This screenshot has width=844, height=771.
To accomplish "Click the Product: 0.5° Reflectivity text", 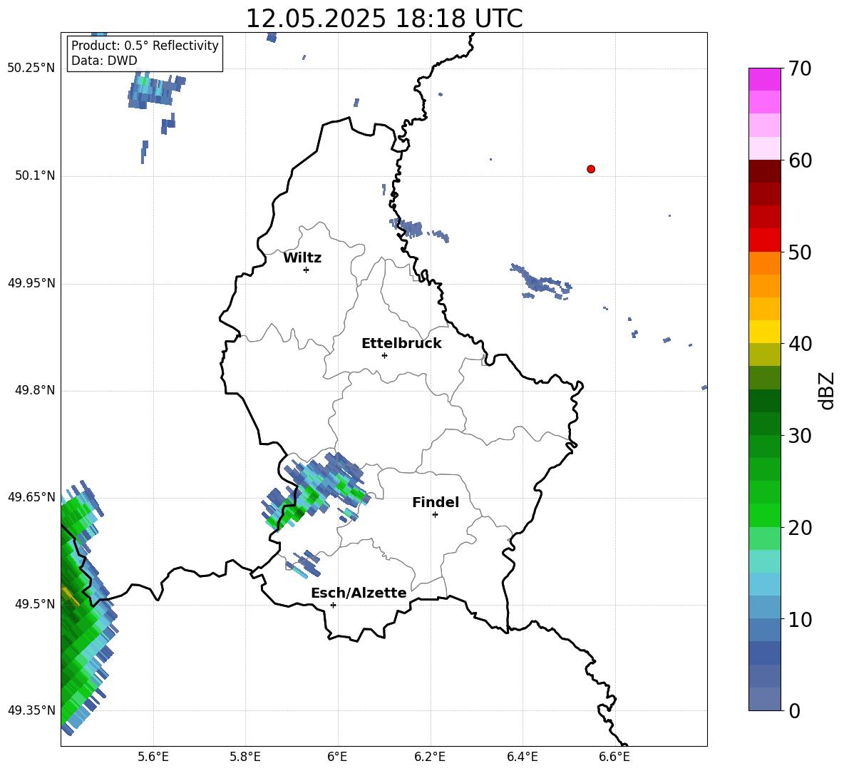I will point(145,46).
